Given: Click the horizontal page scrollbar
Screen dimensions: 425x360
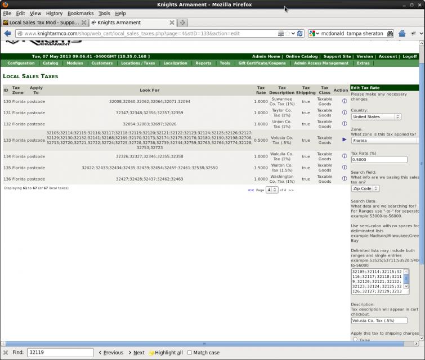Looking at the screenshot, I should 205,344.
